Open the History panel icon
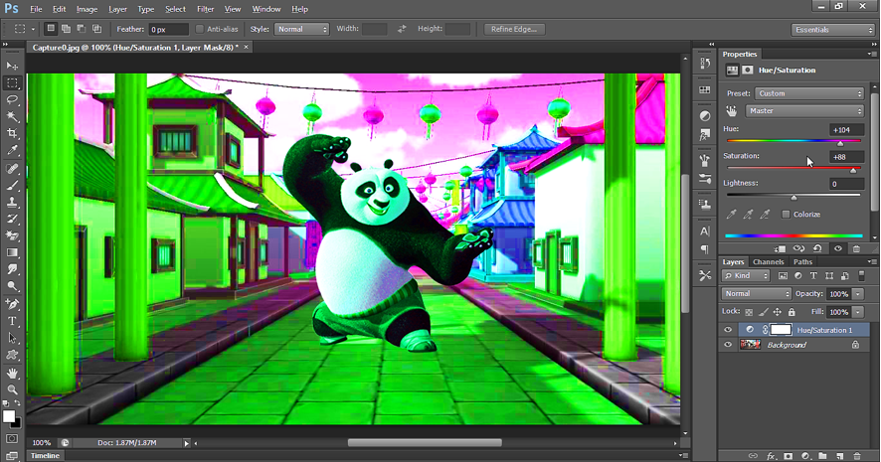Screen dimensions: 881x462 click(x=705, y=63)
